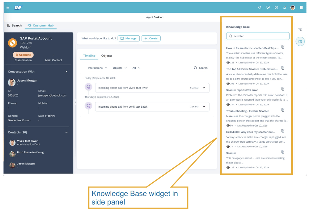
Task: Open 'Scooter reports E35 error' article
Action: (242, 90)
